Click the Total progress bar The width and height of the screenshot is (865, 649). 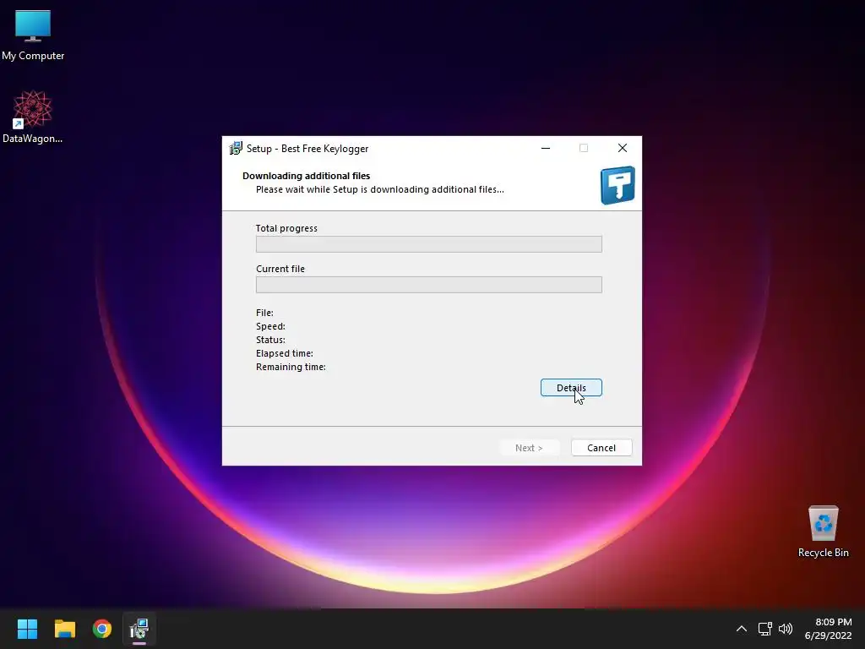pyautogui.click(x=428, y=244)
